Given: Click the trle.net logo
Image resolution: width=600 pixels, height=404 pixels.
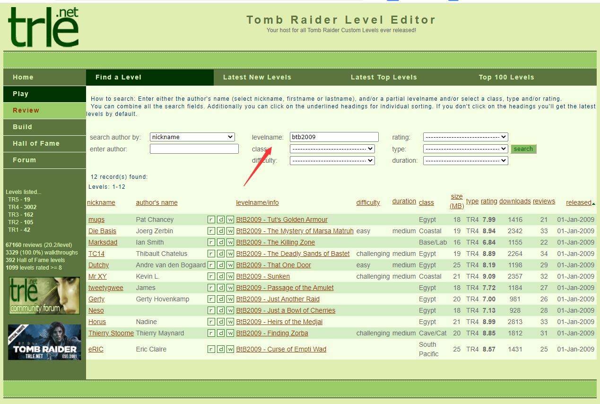Looking at the screenshot, I should pyautogui.click(x=43, y=27).
